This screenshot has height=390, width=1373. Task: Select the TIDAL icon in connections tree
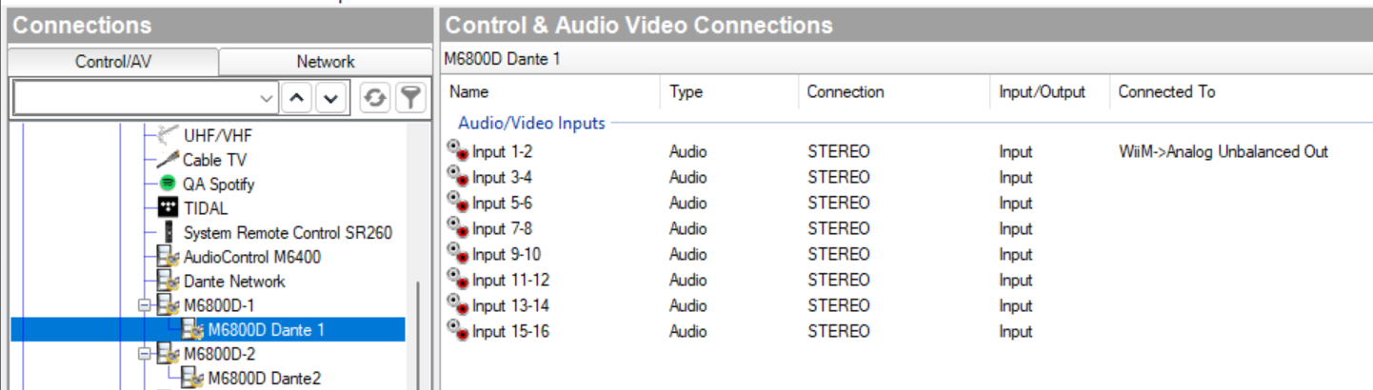[168, 207]
